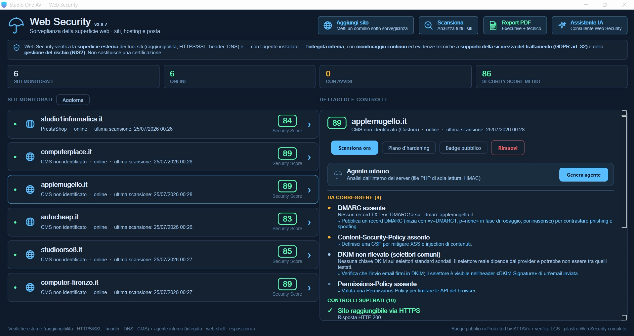Screen dimensions: 634x336
Task: Click Risposta HTTP 200 text
Action: [x=360, y=317]
